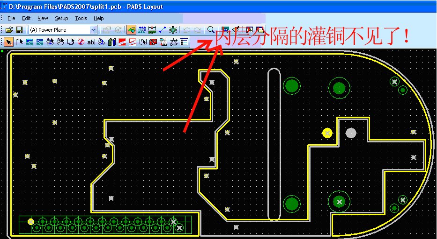Click the Project Explorer toolbar icon
Viewport: 437px width, 239px height.
click(x=260, y=30)
